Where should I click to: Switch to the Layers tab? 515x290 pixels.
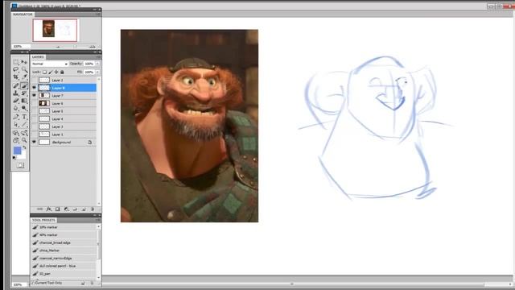point(38,57)
